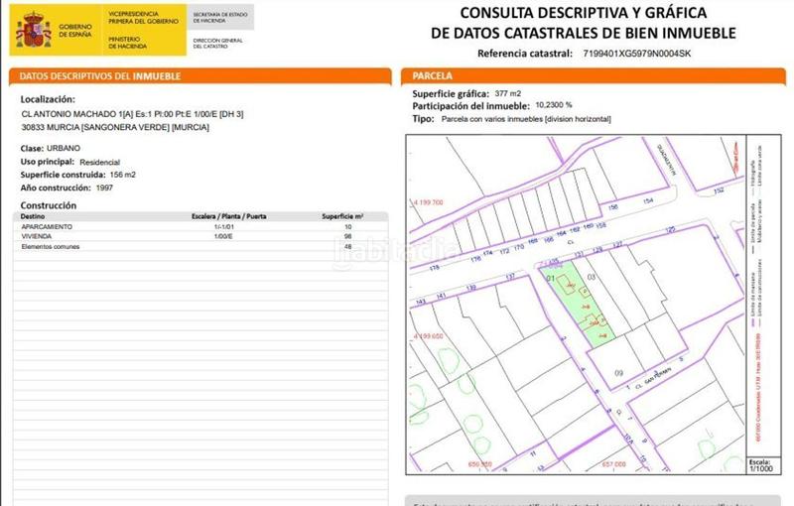Select APARCAMIENTO row surface value '10'
Viewport: 794px width, 506px height.
click(x=348, y=226)
